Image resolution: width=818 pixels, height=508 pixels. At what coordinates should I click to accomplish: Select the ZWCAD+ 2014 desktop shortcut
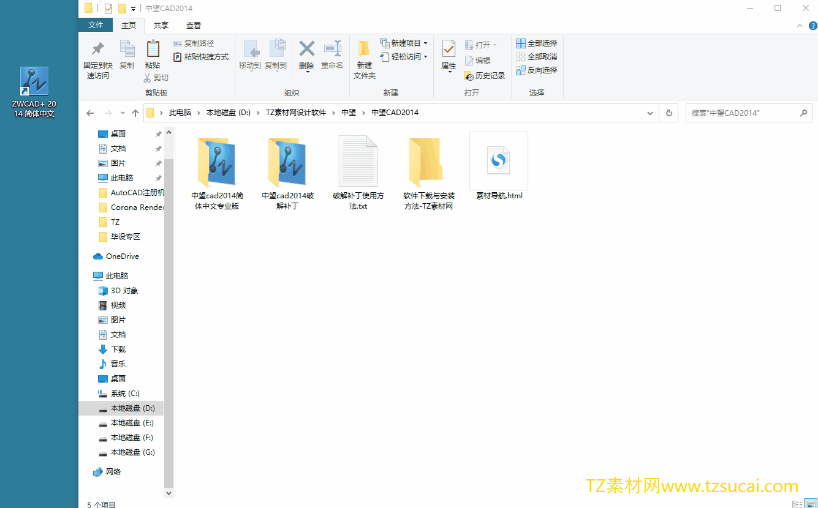(x=34, y=92)
